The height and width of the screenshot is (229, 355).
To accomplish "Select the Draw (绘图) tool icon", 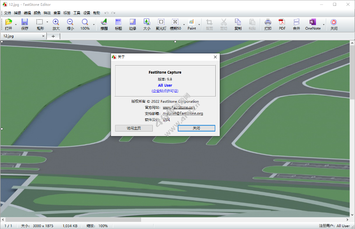I will click(104, 24).
